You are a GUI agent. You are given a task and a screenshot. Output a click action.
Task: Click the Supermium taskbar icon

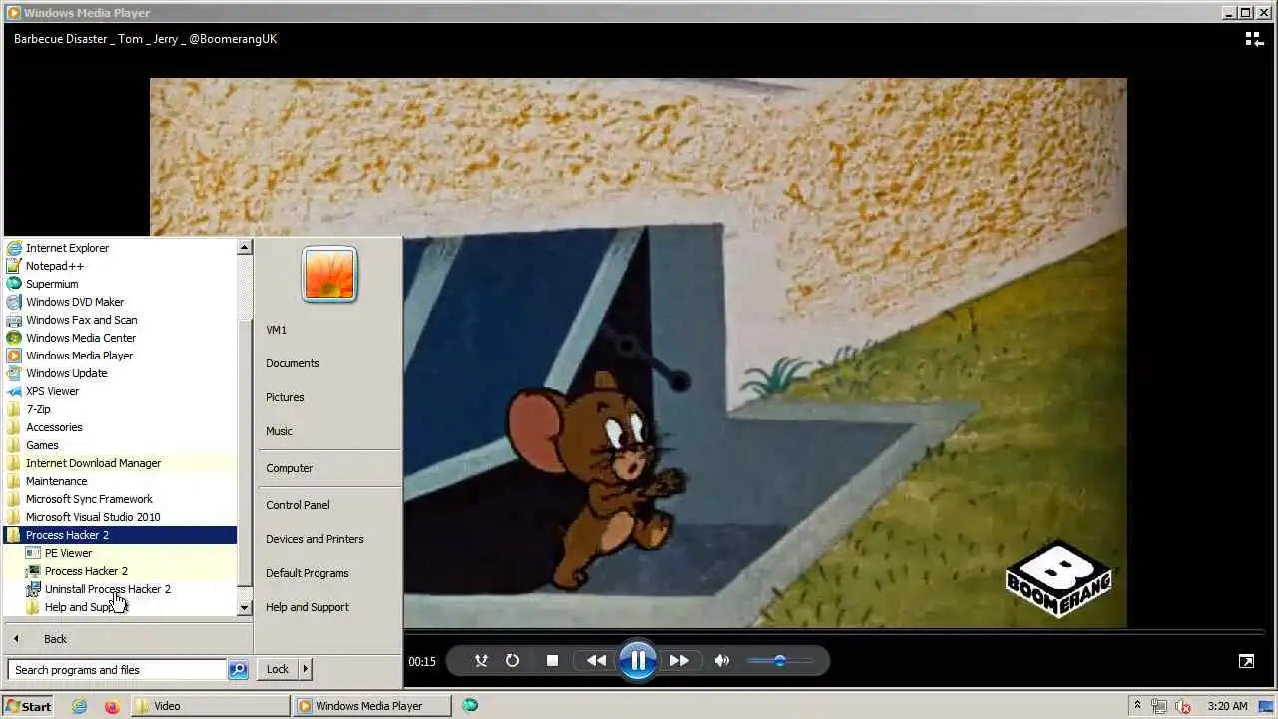(x=470, y=706)
